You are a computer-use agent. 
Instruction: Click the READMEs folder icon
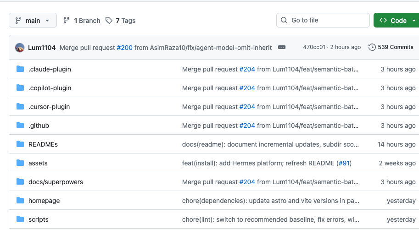(x=20, y=144)
